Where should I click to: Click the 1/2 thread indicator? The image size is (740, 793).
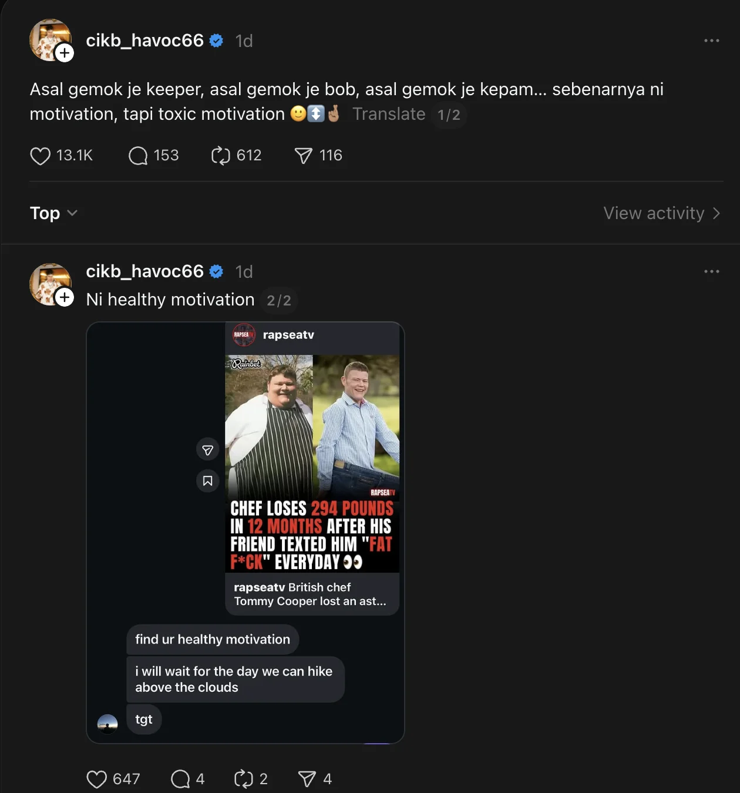pyautogui.click(x=449, y=115)
